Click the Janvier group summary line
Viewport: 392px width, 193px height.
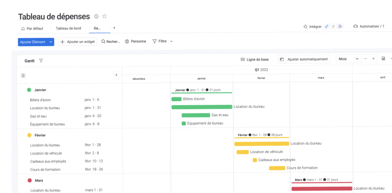pyautogui.click(x=202, y=92)
